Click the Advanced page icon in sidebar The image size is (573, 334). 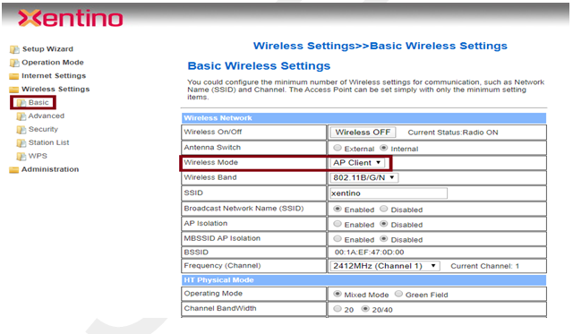[x=21, y=116]
